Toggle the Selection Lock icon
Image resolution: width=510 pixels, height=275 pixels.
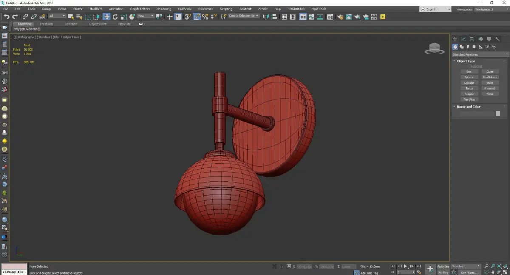tap(281, 266)
